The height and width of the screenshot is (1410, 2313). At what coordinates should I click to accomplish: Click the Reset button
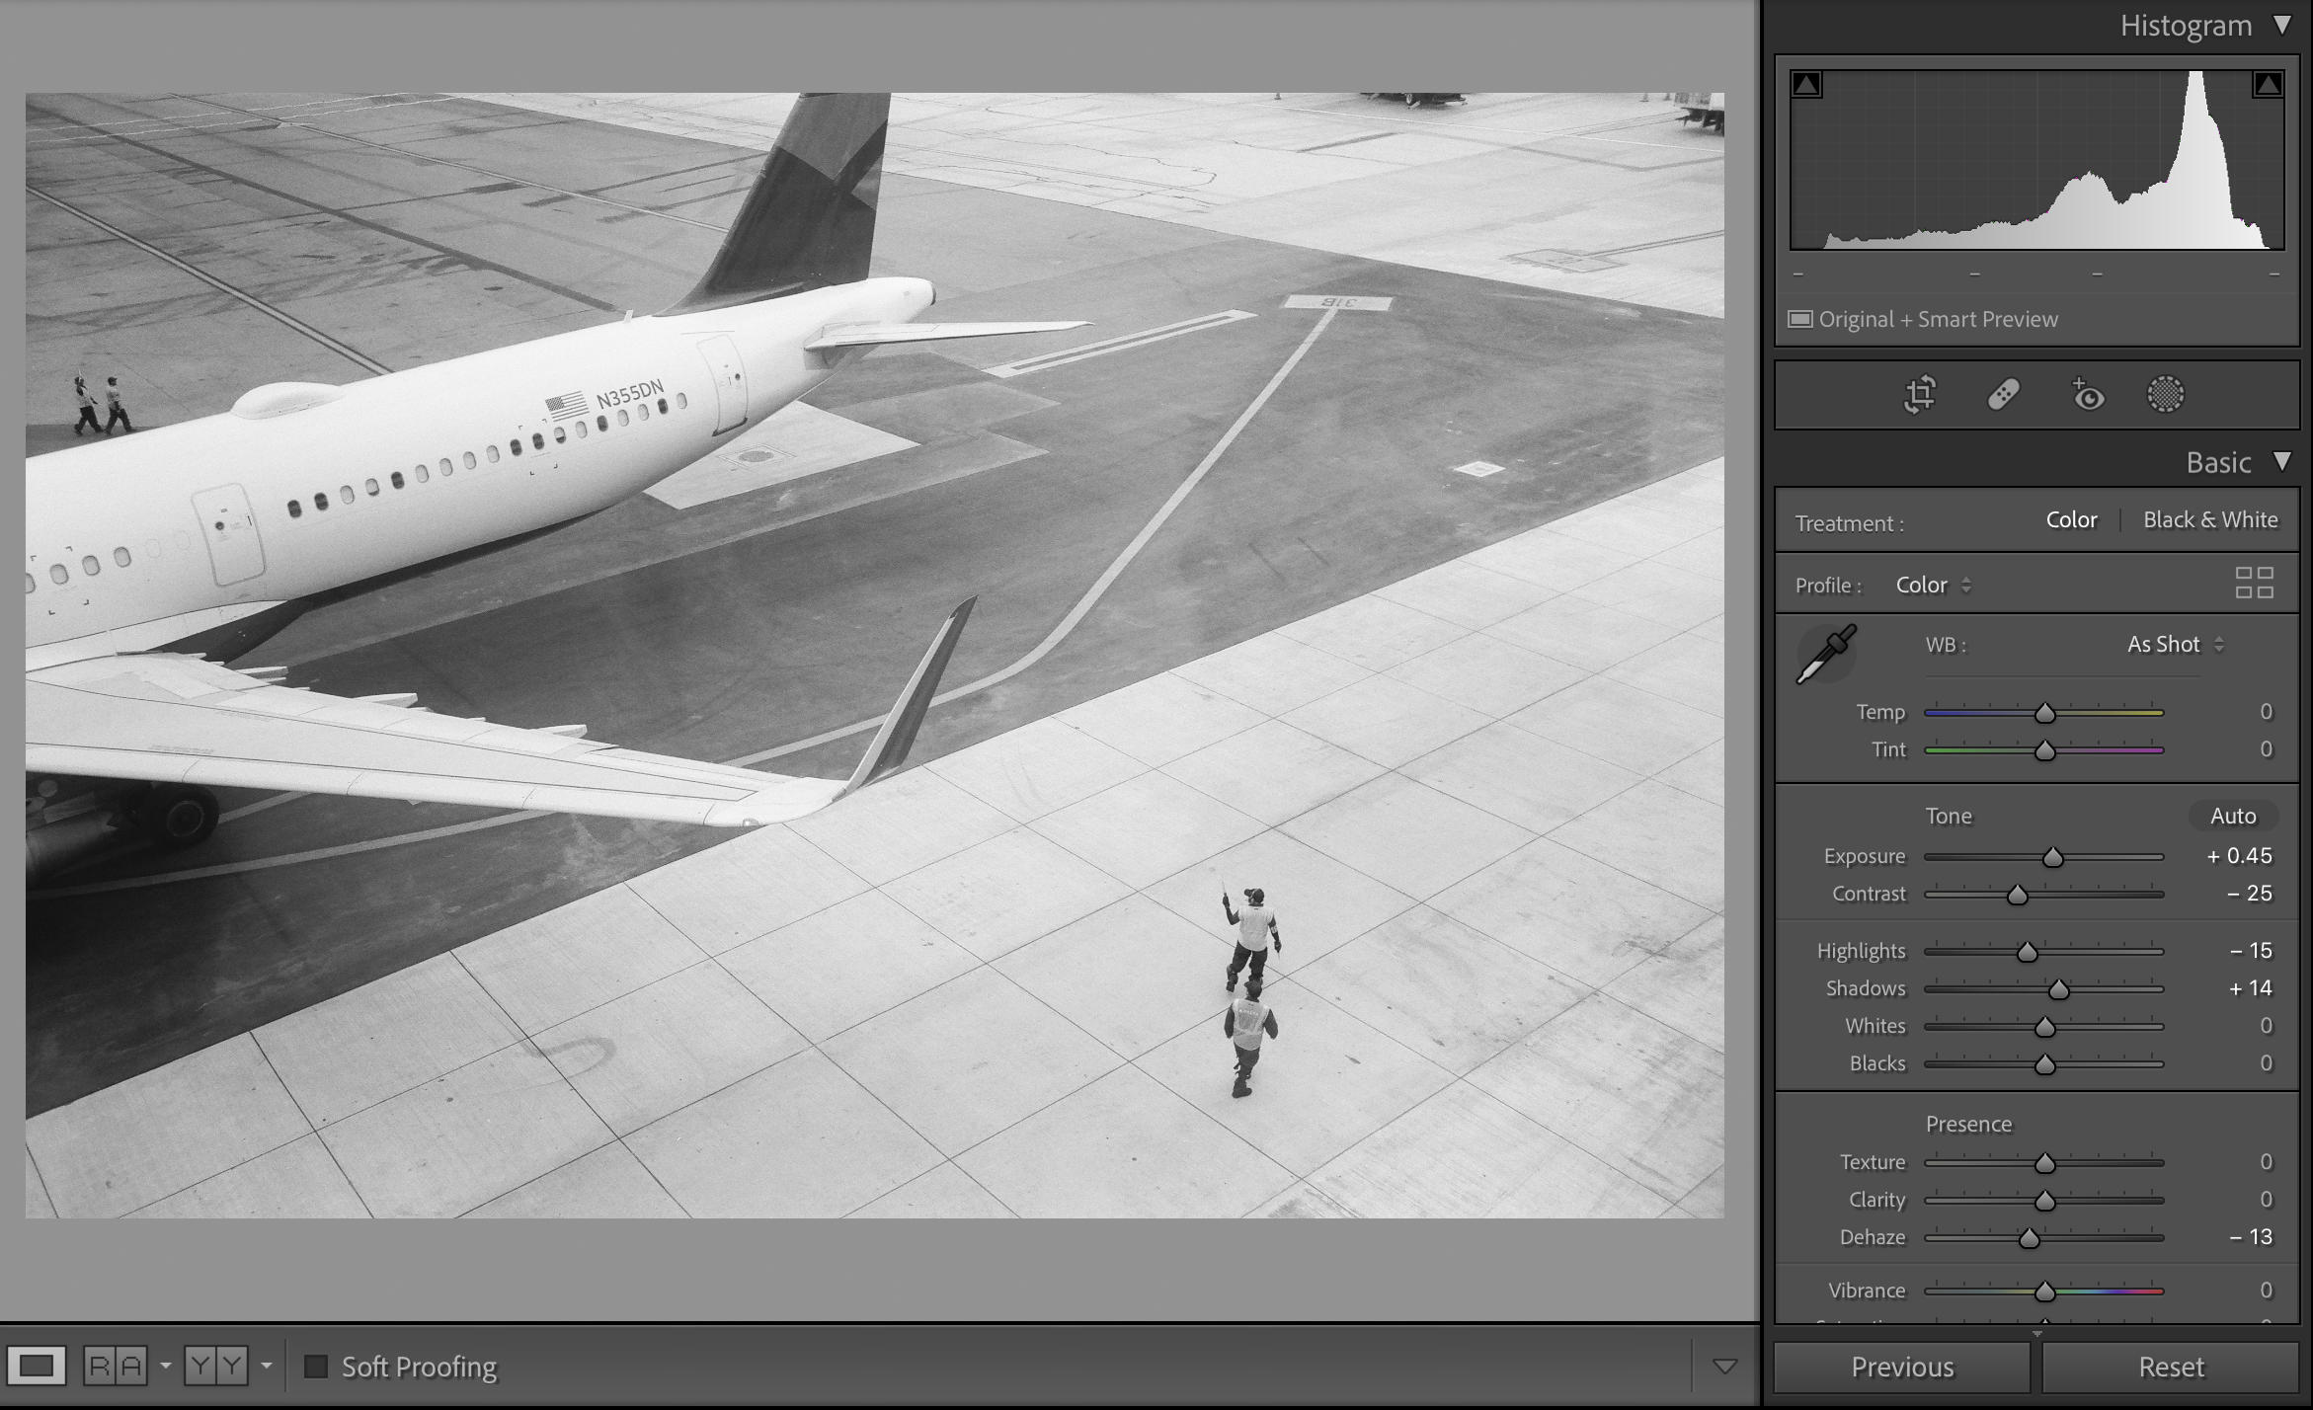2171,1368
